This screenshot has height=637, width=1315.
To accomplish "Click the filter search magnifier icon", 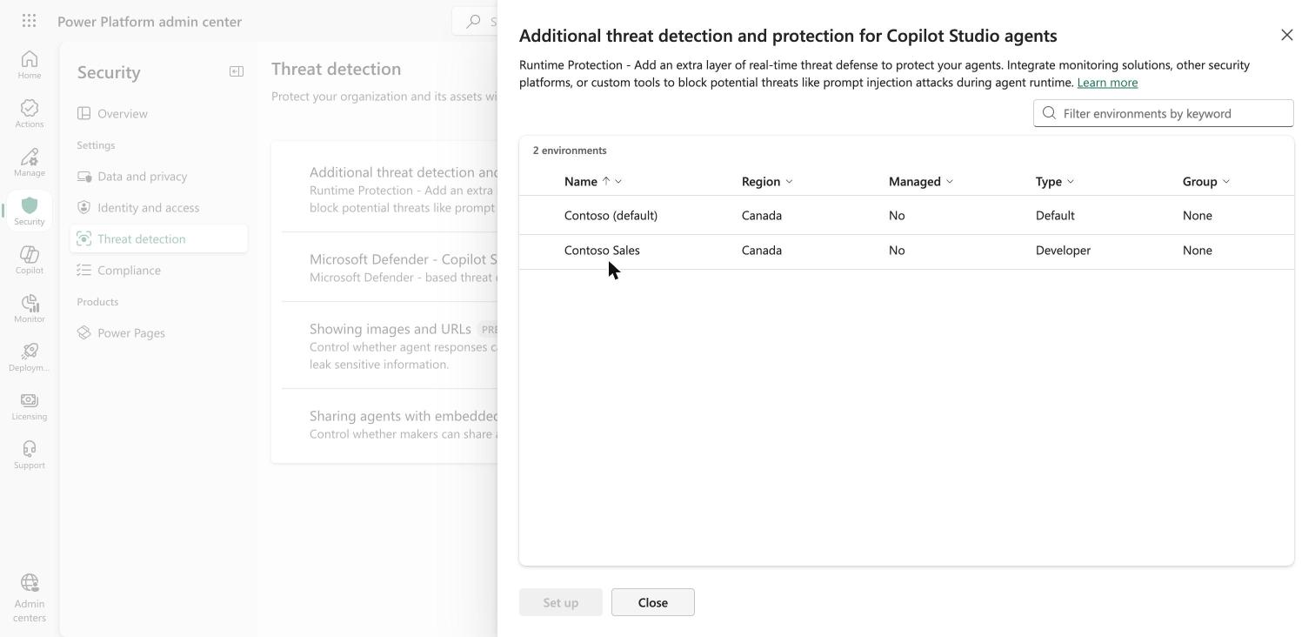I will pyautogui.click(x=1049, y=113).
